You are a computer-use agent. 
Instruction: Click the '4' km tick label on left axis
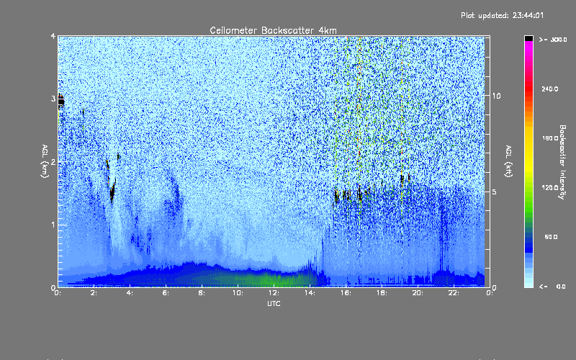coord(53,36)
